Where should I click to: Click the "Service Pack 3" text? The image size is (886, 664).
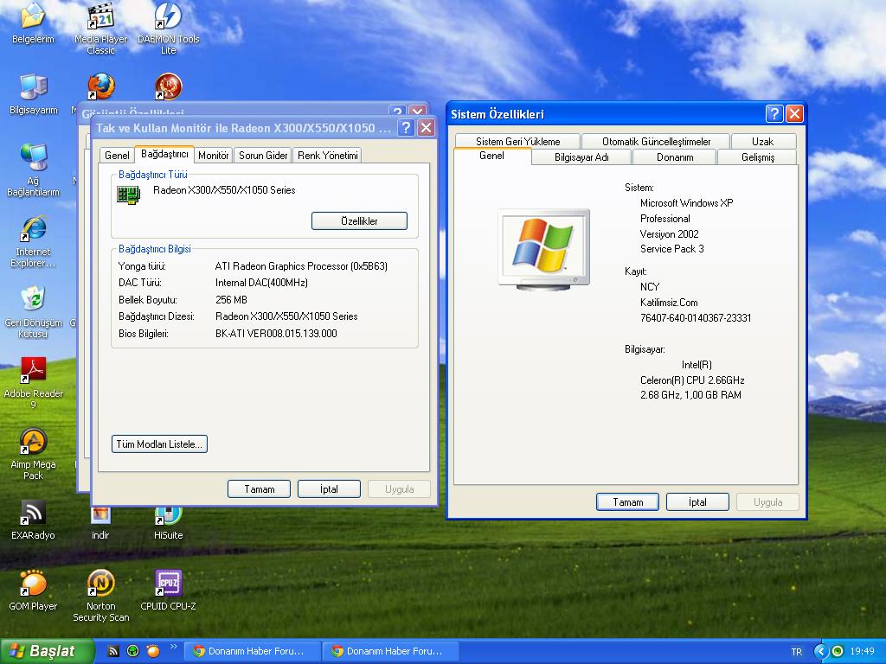point(671,249)
